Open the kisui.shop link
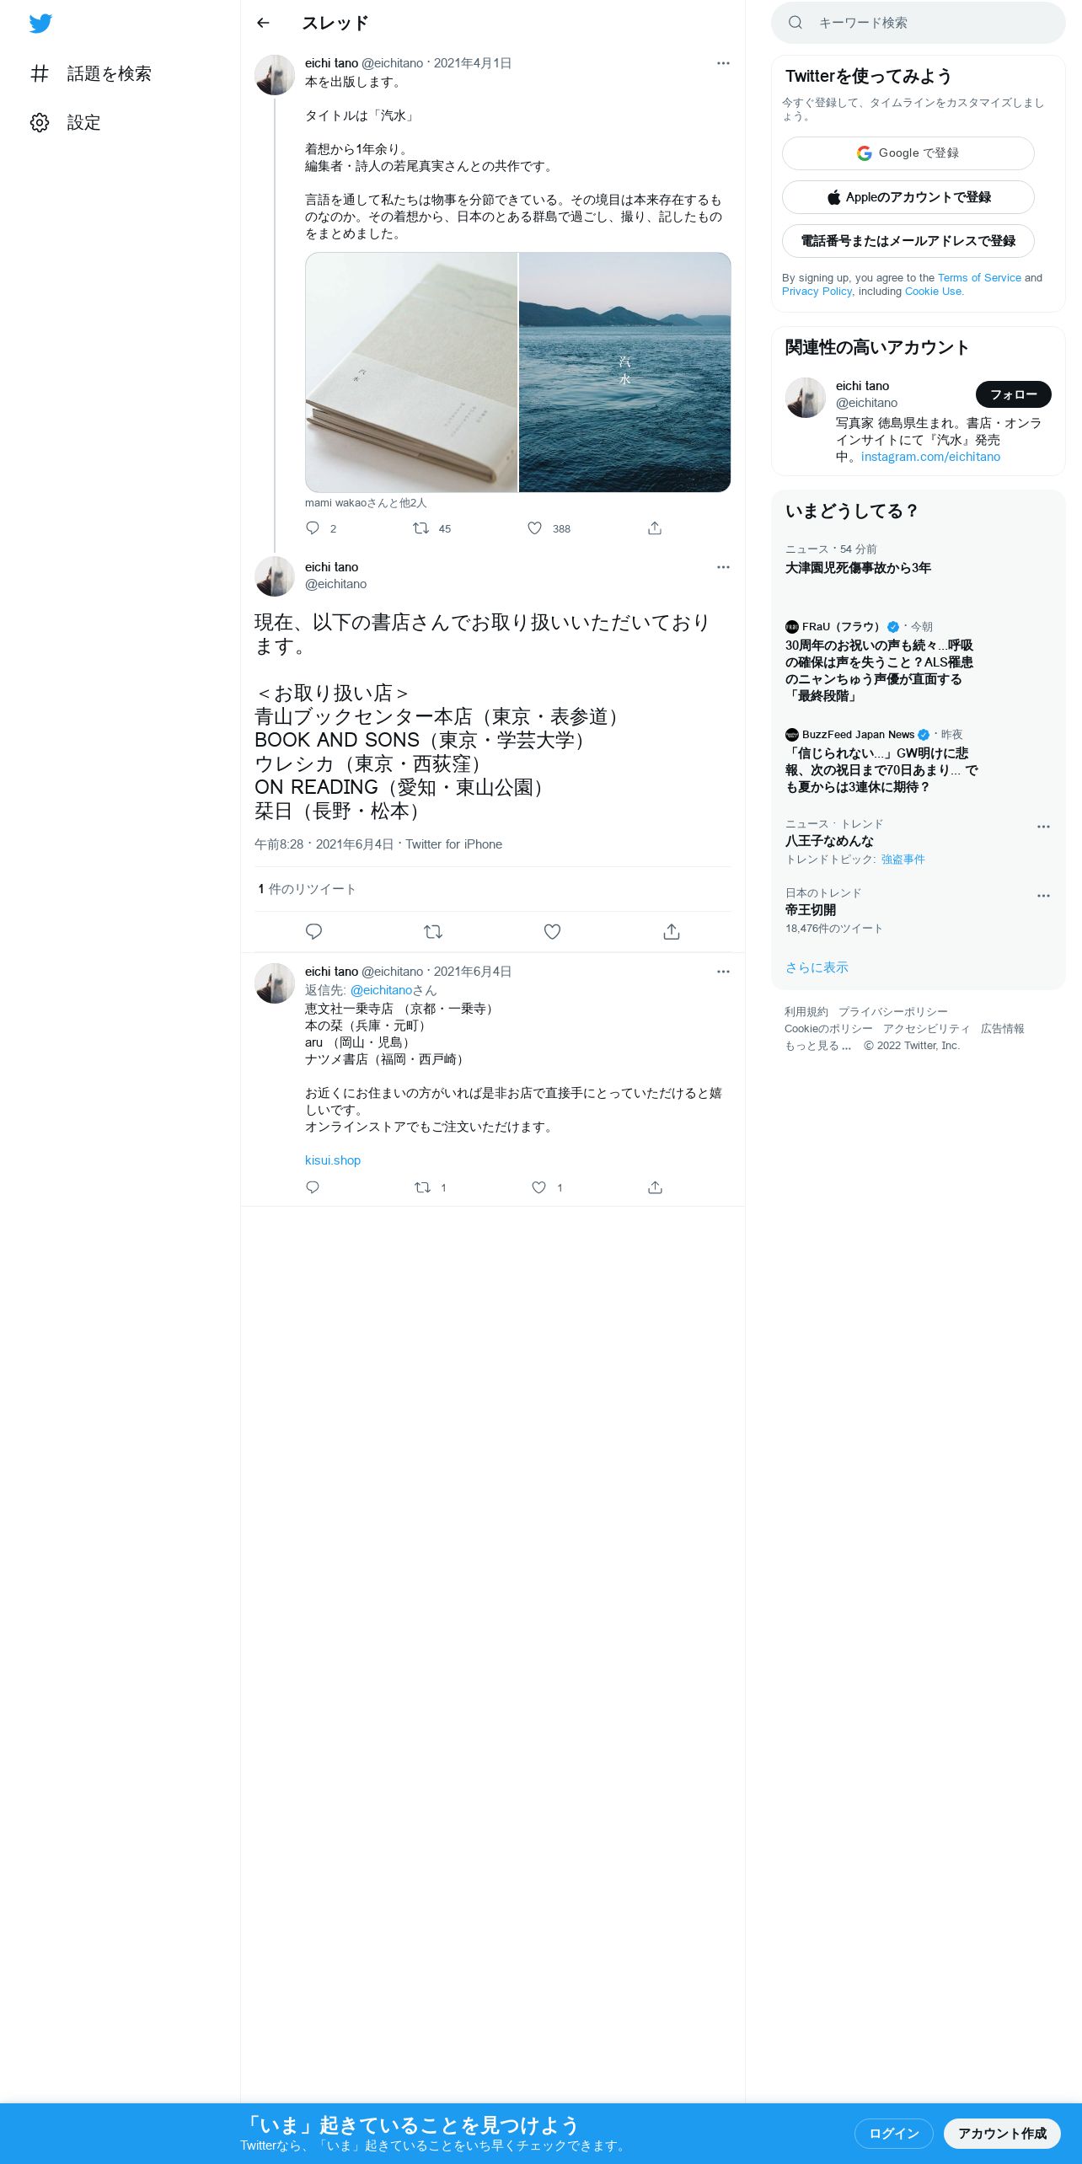This screenshot has height=2164, width=1082. pyautogui.click(x=333, y=1160)
